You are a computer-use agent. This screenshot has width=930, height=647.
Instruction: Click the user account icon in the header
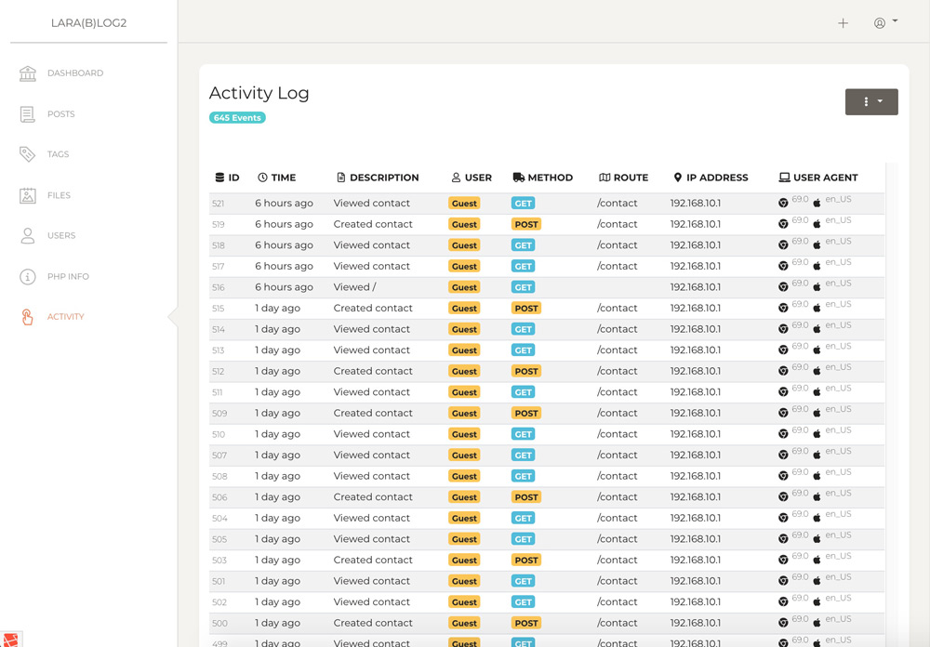[881, 22]
